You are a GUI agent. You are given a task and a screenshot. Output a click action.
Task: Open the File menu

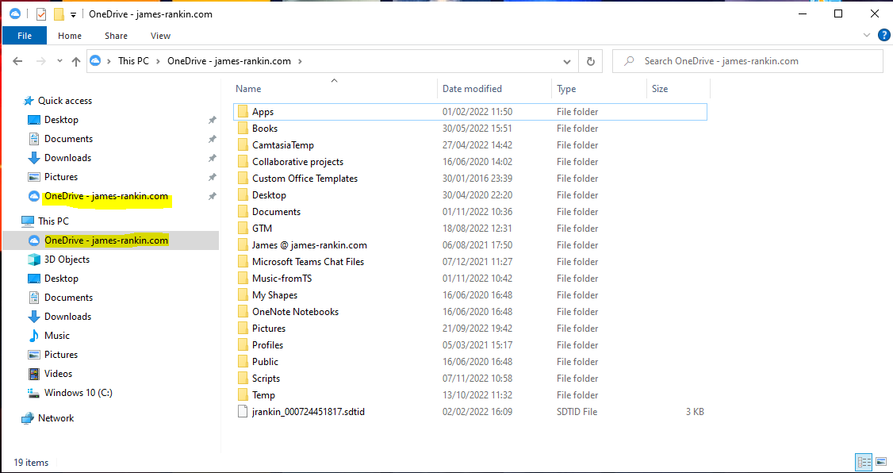25,36
